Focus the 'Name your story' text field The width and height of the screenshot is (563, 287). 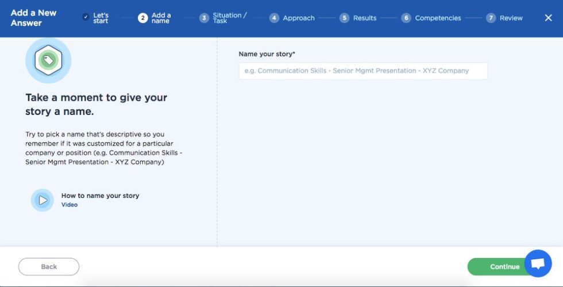point(363,71)
